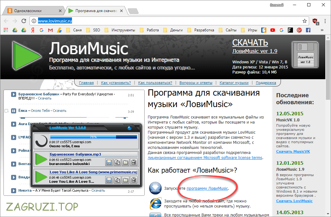Viewport: 331px width, 217px height.
Task: Click the green ЛовиMusic play logo
Action: [26, 56]
